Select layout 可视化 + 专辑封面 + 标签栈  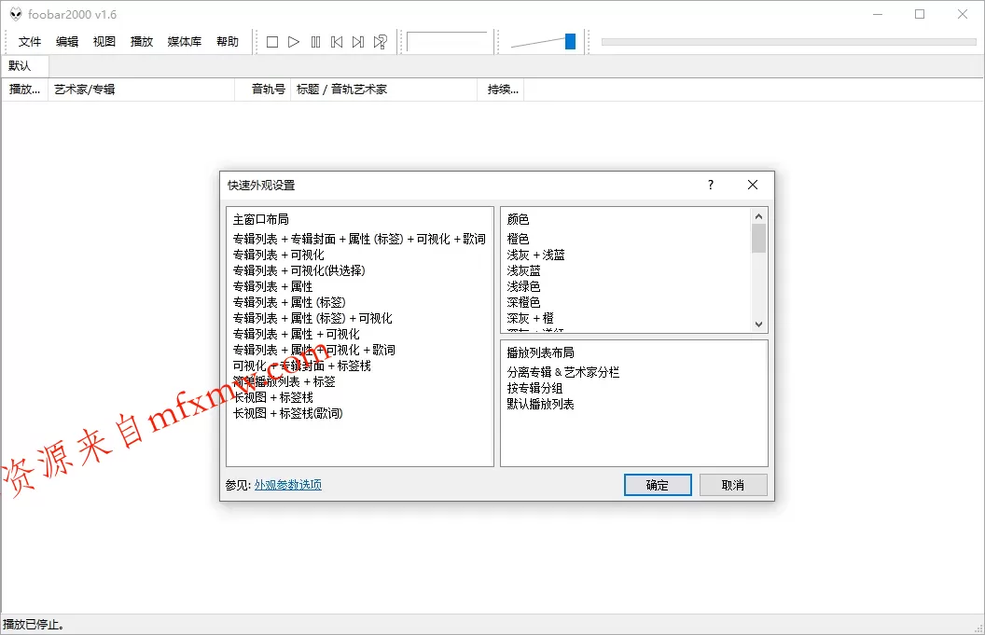point(301,366)
